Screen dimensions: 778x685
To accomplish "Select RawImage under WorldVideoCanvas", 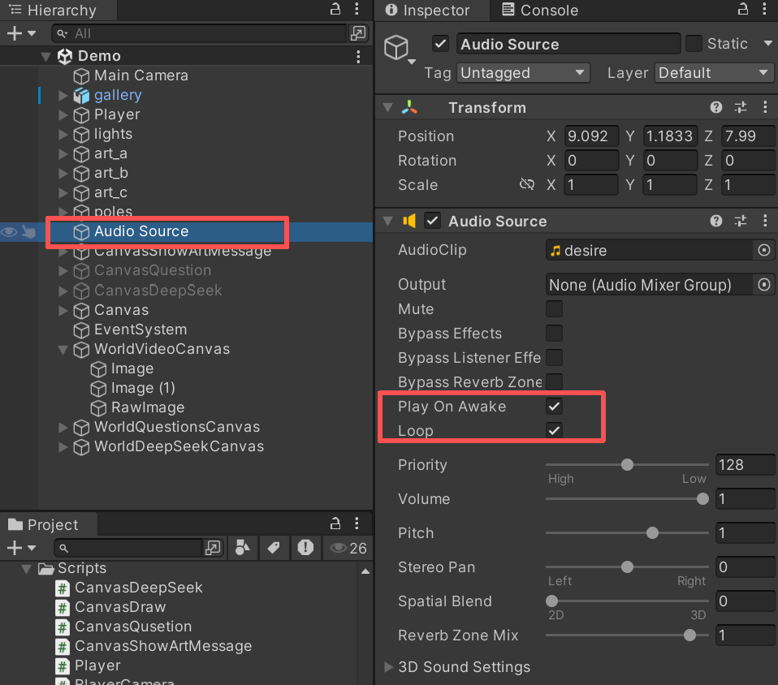I will click(147, 407).
